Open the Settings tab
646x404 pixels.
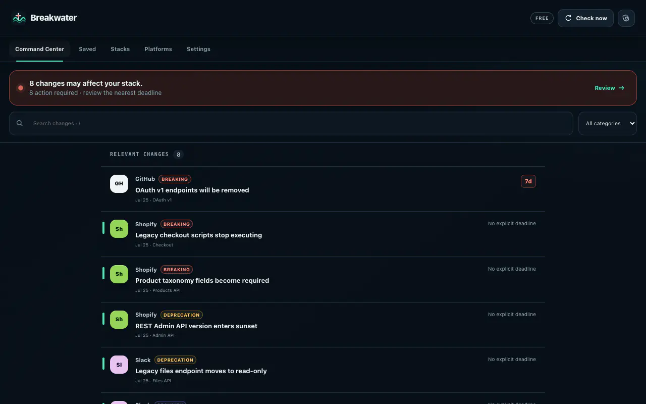coord(198,49)
